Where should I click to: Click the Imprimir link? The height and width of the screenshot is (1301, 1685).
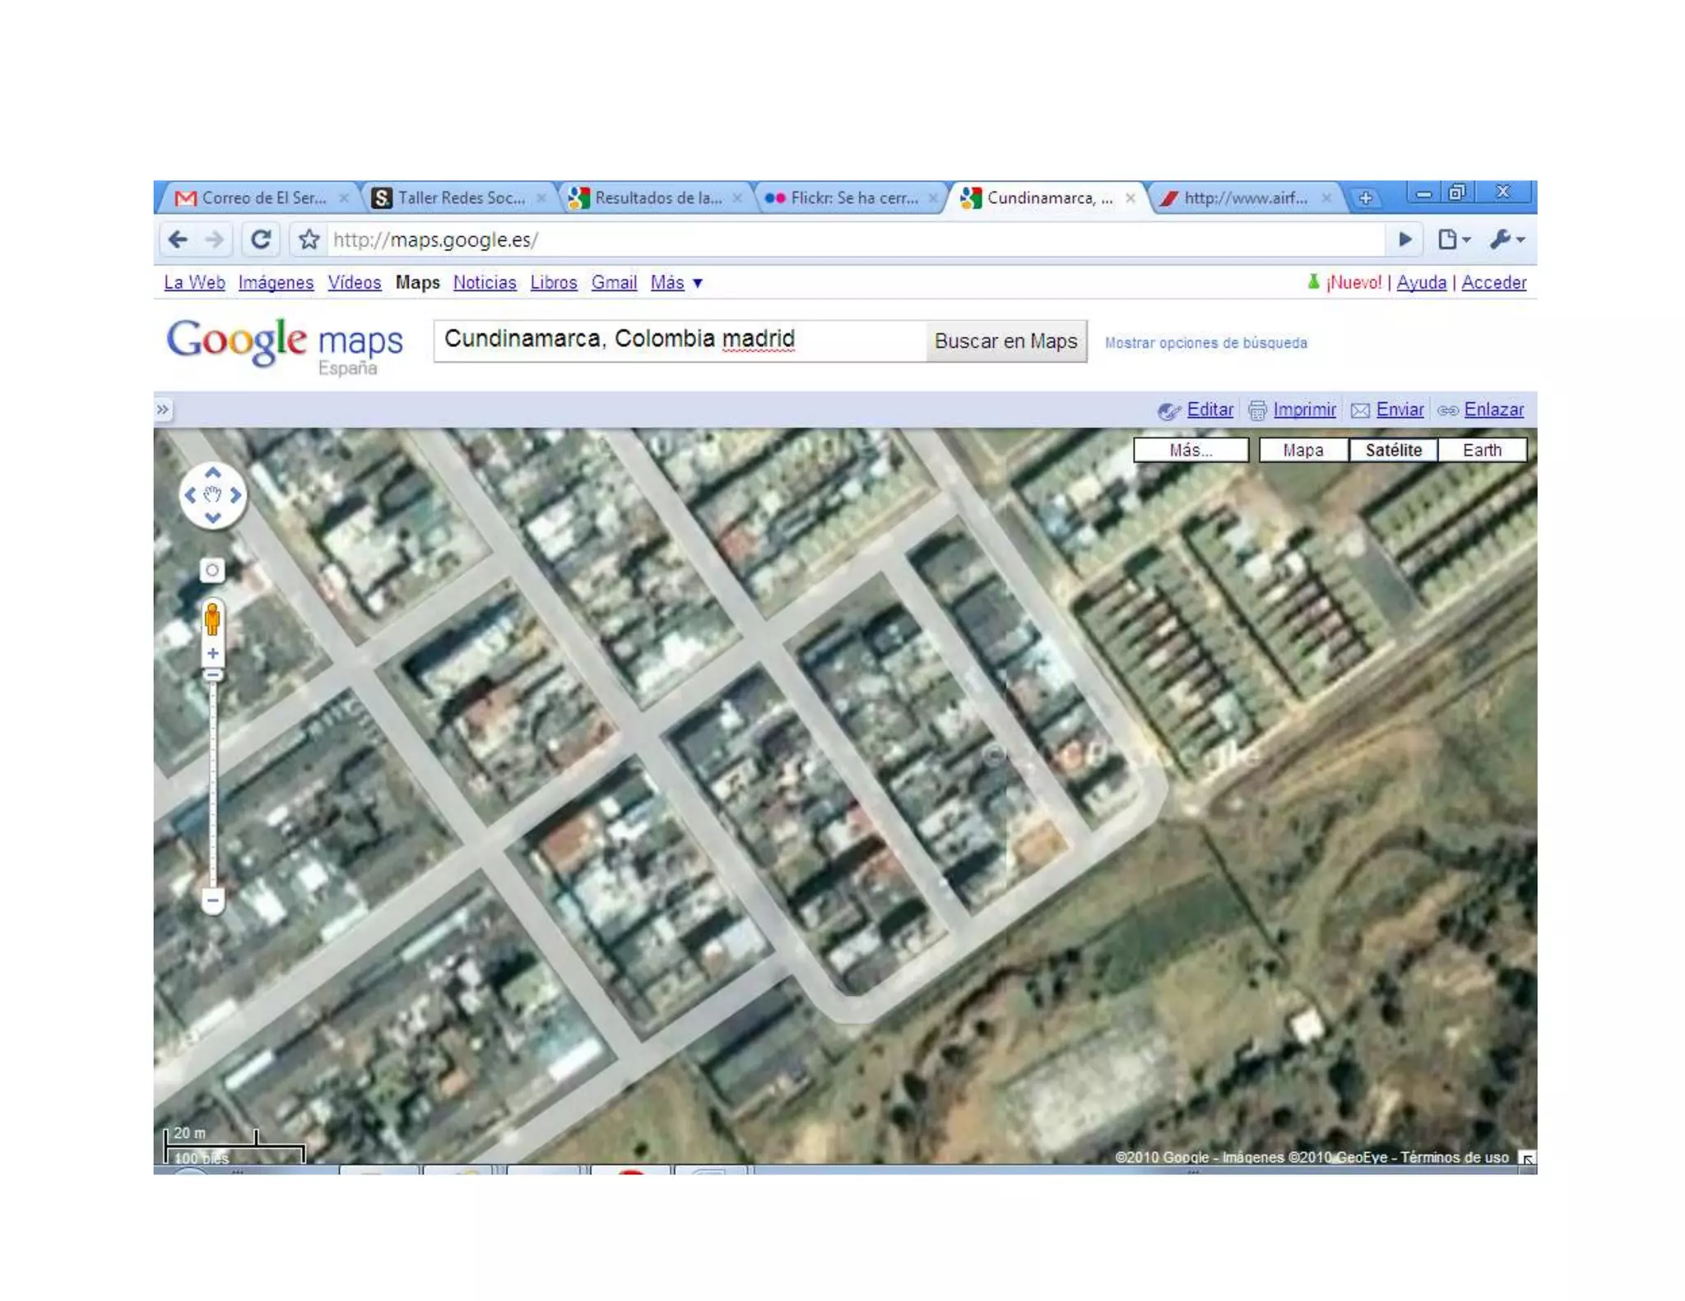tap(1304, 410)
